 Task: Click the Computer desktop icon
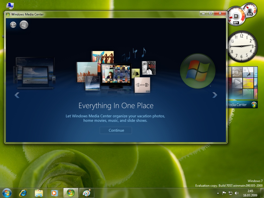pyautogui.click(x=10, y=6)
